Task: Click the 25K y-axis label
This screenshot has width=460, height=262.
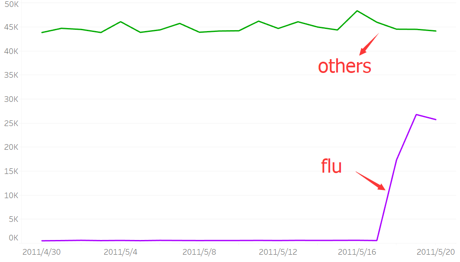Action: pyautogui.click(x=11, y=123)
